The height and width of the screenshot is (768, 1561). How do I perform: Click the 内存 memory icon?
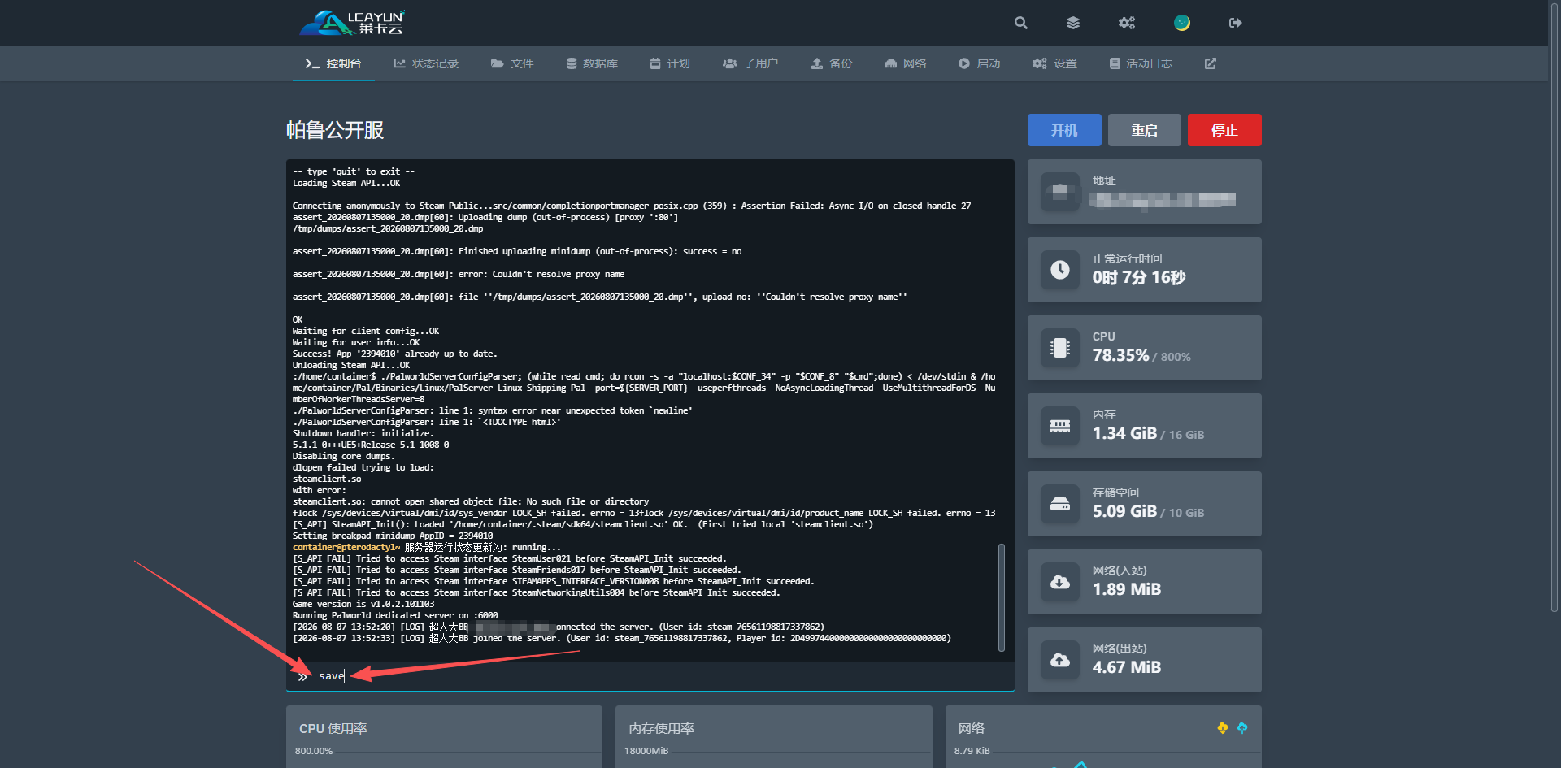(x=1060, y=426)
